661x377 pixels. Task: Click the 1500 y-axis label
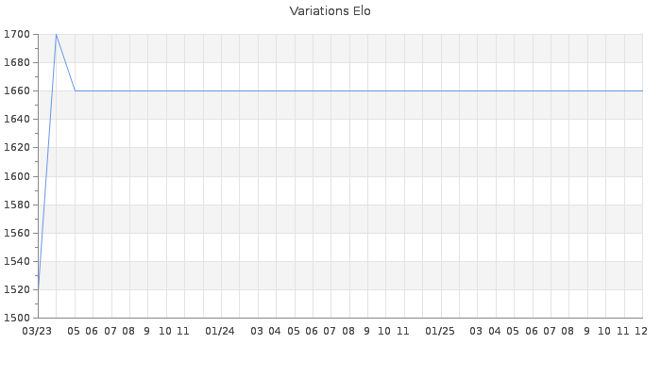click(18, 318)
